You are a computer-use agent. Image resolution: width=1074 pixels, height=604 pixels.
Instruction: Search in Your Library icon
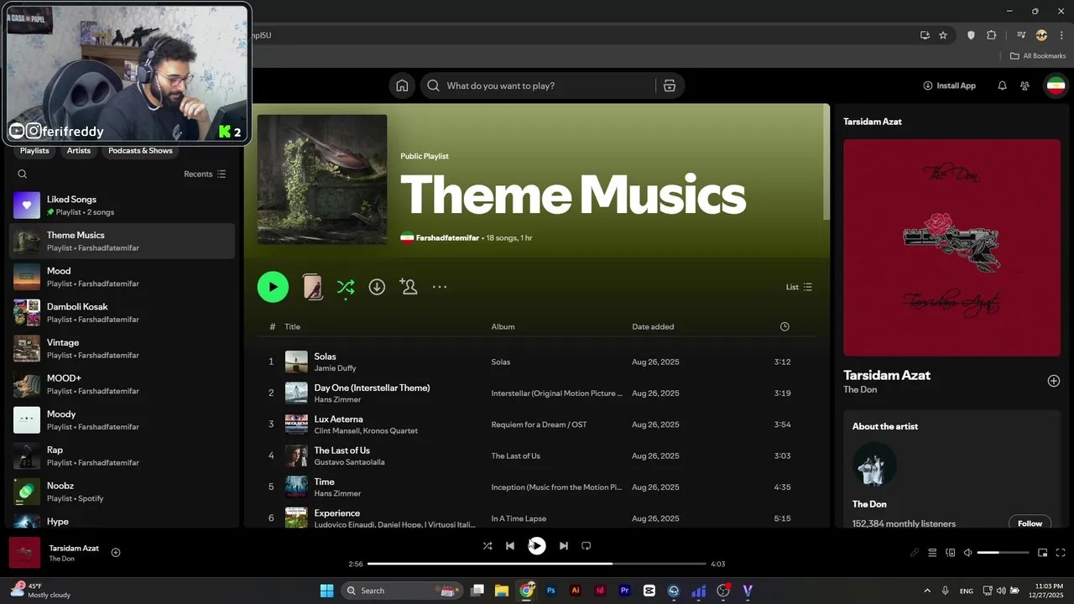pyautogui.click(x=23, y=174)
